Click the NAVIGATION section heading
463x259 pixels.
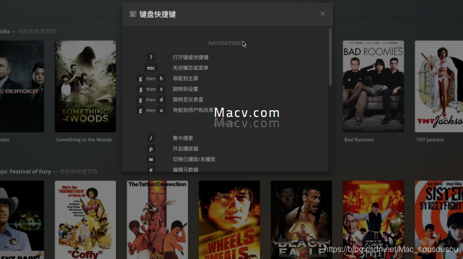tap(225, 43)
